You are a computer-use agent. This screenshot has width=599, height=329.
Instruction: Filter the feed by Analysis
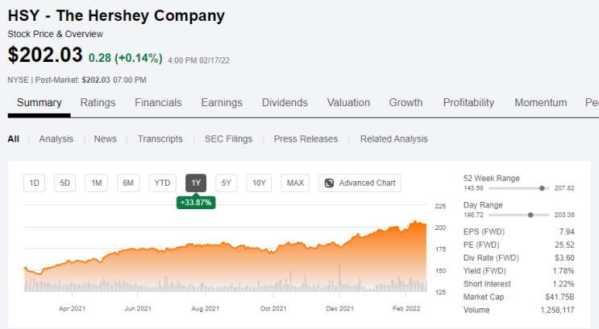coord(56,139)
